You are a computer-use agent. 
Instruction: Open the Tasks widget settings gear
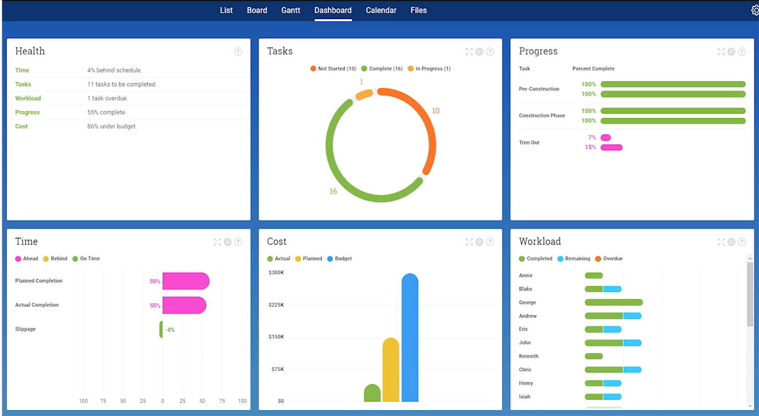[480, 52]
